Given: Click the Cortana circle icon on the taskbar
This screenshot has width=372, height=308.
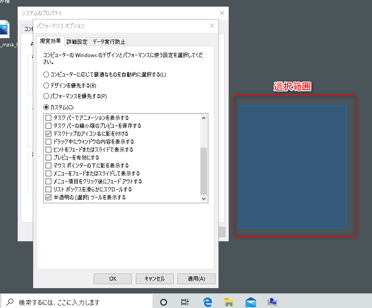Looking at the screenshot, I should [164, 302].
